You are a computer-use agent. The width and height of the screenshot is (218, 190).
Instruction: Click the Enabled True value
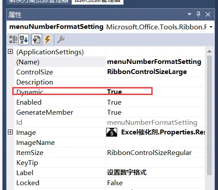(114, 102)
